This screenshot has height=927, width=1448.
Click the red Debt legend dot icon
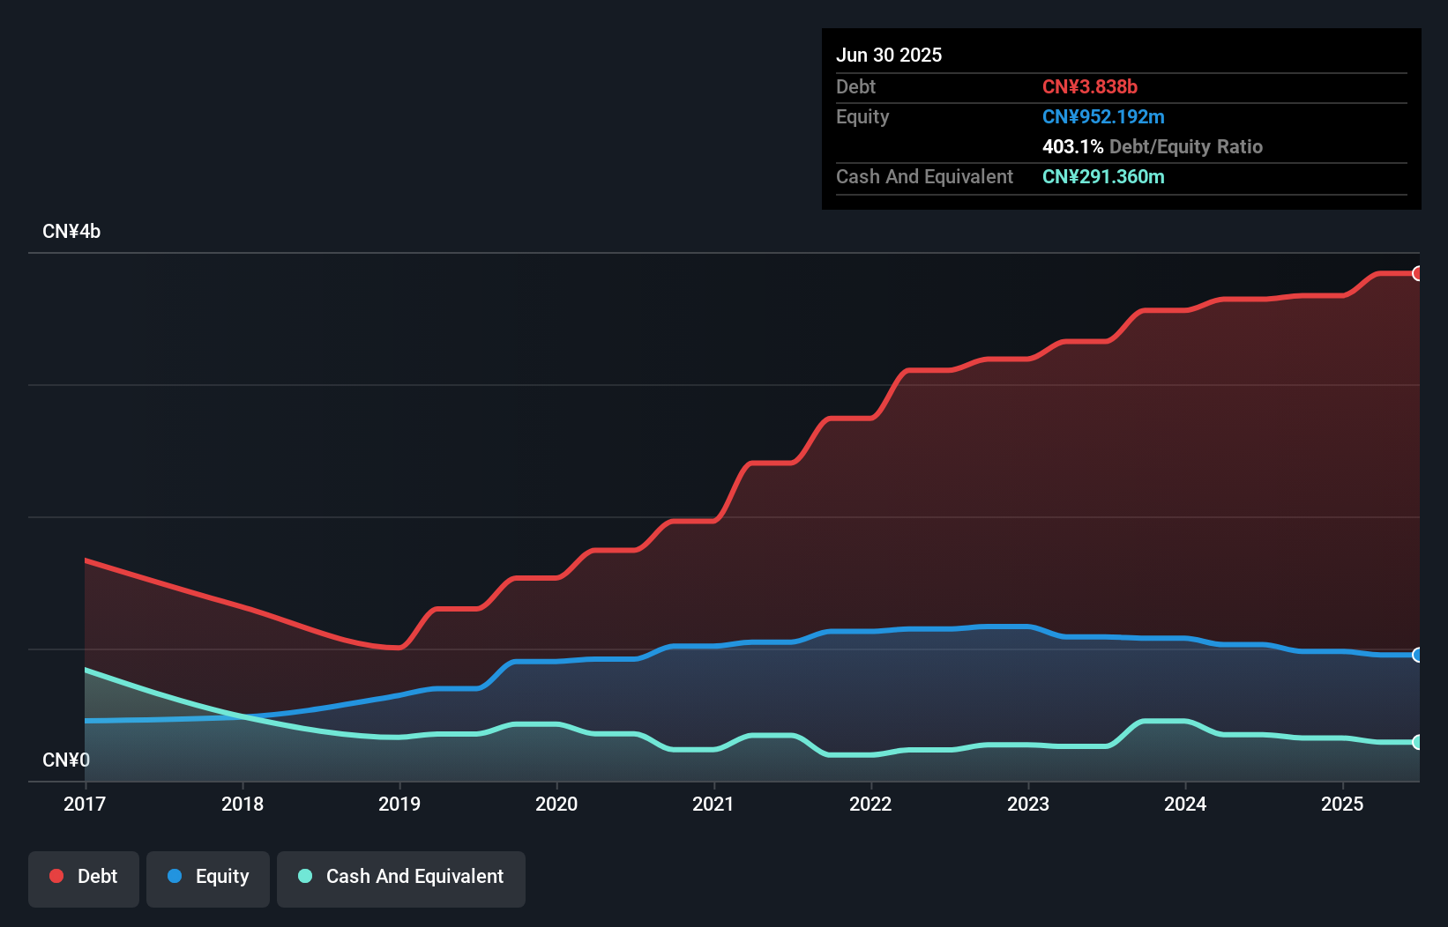click(56, 877)
